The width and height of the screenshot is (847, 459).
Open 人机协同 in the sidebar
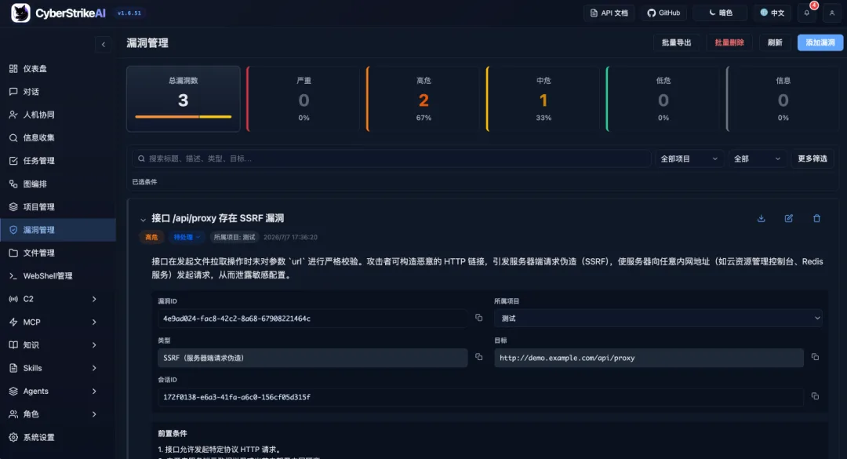click(x=58, y=115)
